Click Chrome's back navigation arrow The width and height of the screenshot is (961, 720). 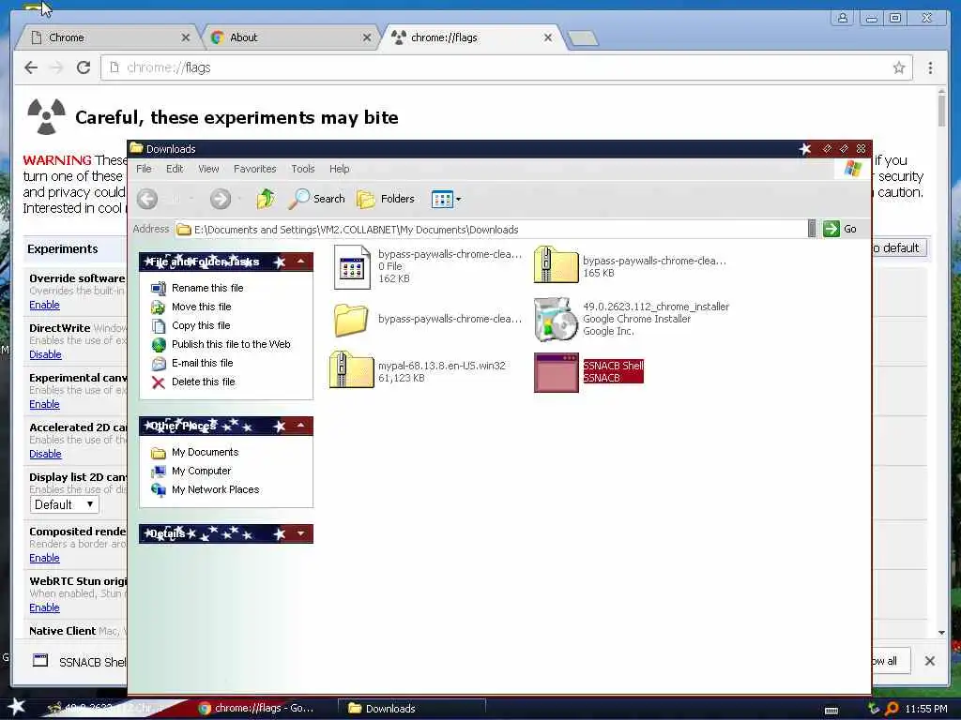(x=31, y=67)
